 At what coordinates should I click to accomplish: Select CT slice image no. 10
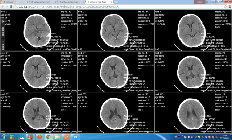[x=39, y=30]
